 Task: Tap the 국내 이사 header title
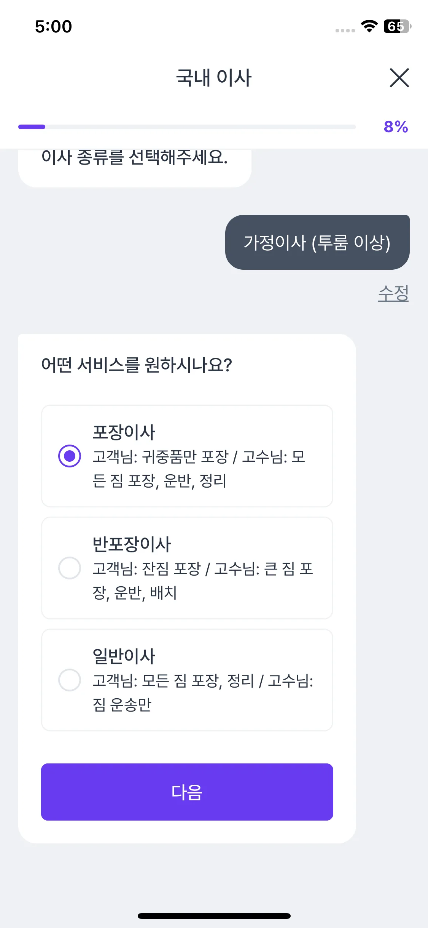[213, 78]
